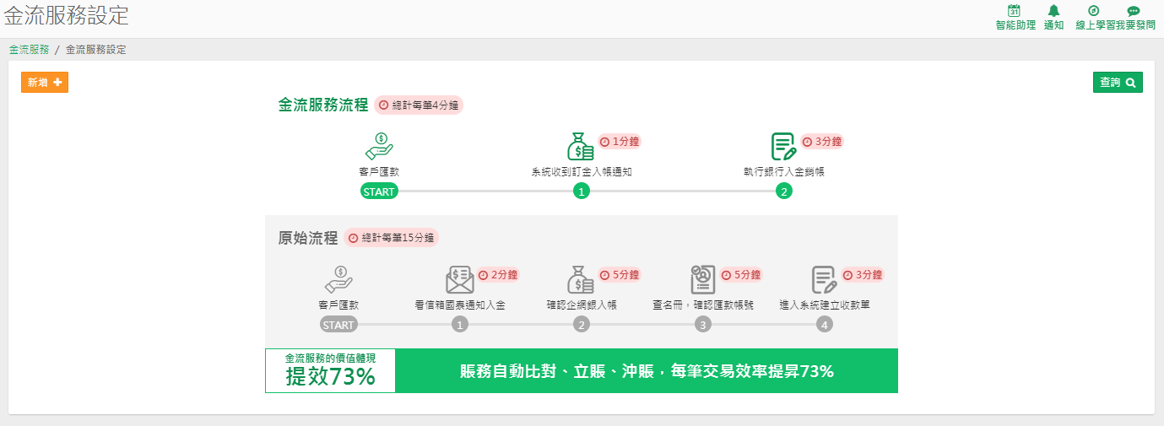
Task: Click 確認企網銀入帳 label
Action: [582, 305]
